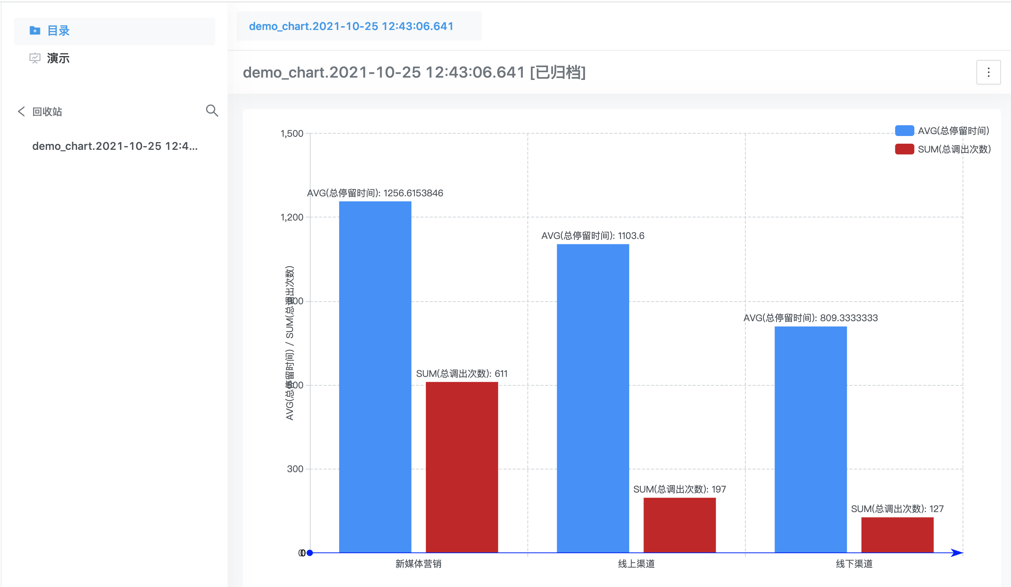The width and height of the screenshot is (1011, 587).
Task: Select demo_chart.2021-10-25 item in the recycle list
Action: (x=115, y=146)
